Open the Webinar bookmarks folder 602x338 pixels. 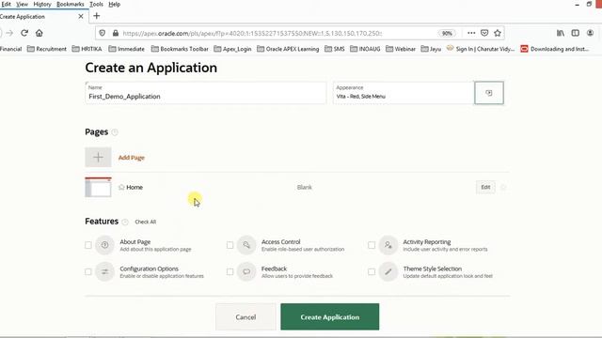(x=401, y=49)
